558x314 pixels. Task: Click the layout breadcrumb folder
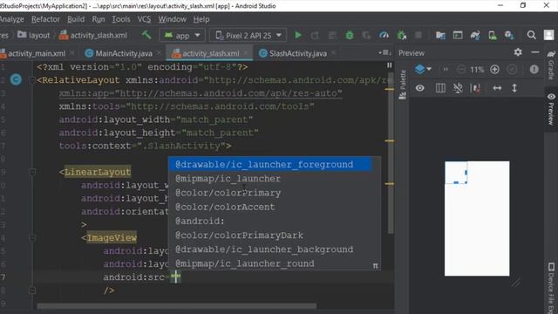(x=34, y=35)
